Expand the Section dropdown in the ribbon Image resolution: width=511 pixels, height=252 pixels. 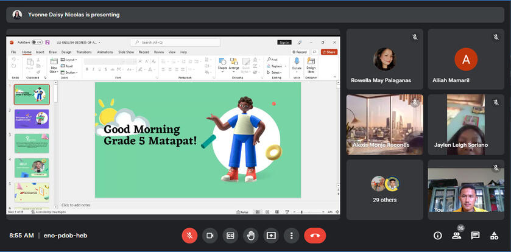(69, 72)
